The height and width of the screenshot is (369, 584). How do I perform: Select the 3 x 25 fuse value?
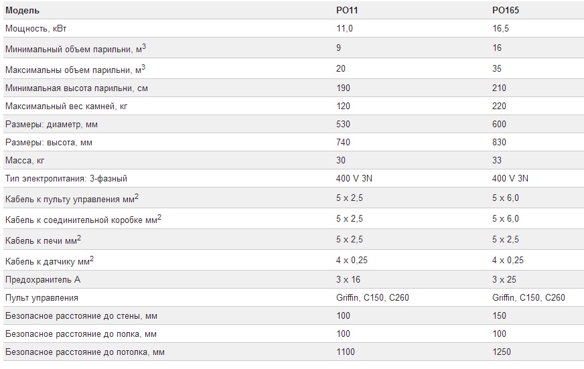click(504, 280)
